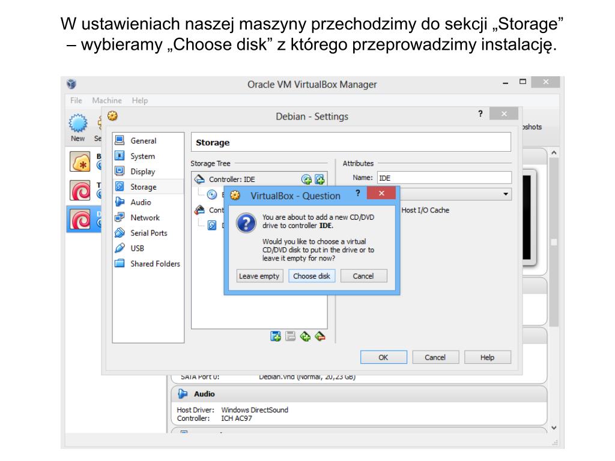This screenshot has width=615, height=461.
Task: Click the 'Windows DirectSound' host driver value
Action: click(x=255, y=409)
